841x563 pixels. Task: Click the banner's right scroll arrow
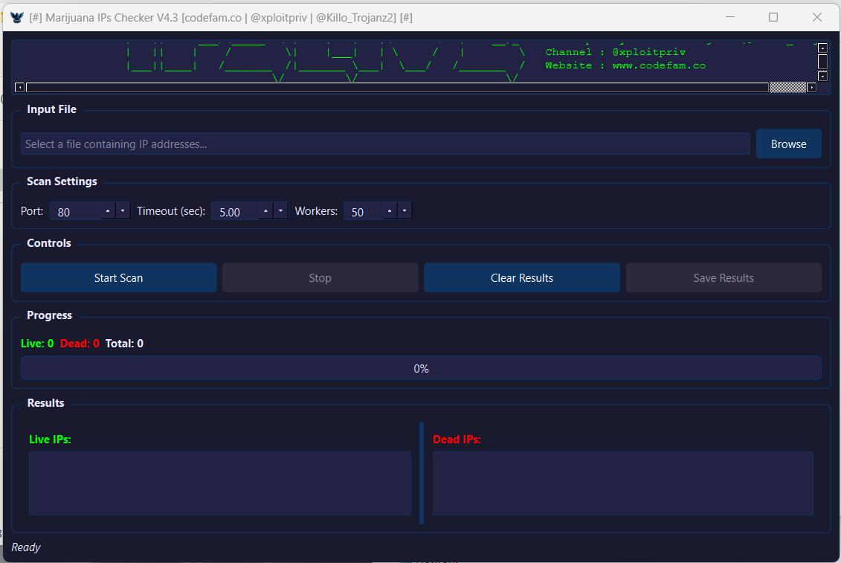pyautogui.click(x=811, y=87)
